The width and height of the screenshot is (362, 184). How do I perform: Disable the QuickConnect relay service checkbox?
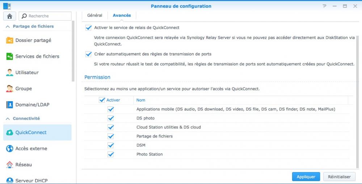pos(88,27)
